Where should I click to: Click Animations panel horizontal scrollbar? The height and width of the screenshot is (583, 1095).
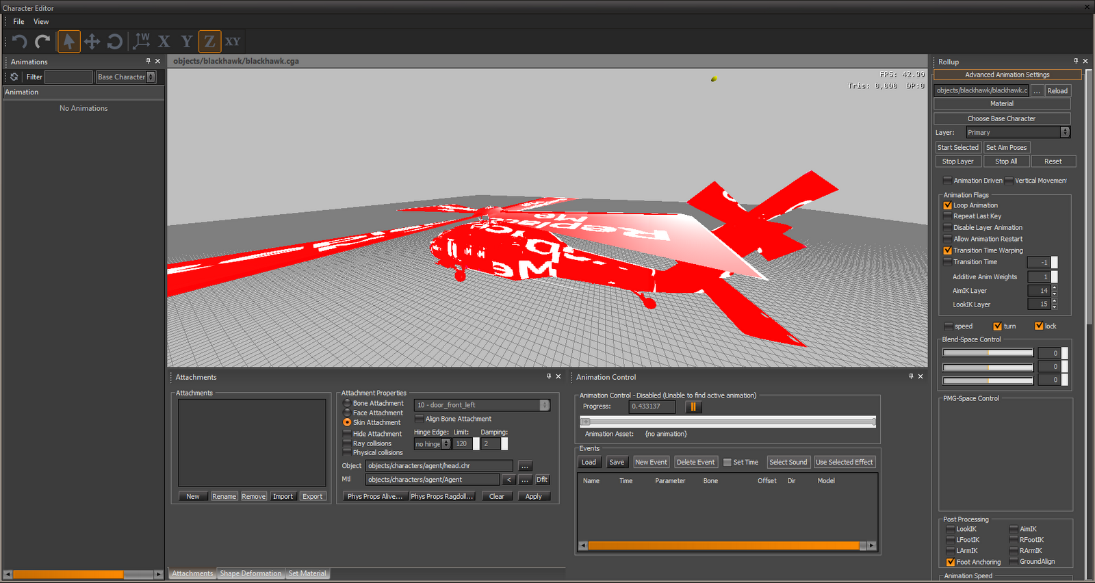click(x=83, y=574)
